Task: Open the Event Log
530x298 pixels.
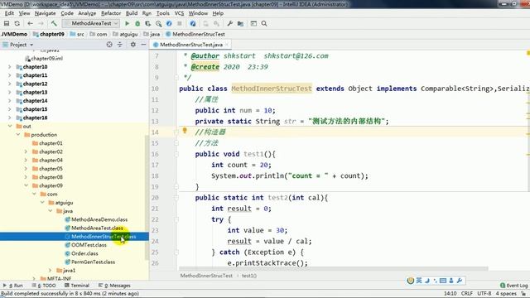Action: 513,286
